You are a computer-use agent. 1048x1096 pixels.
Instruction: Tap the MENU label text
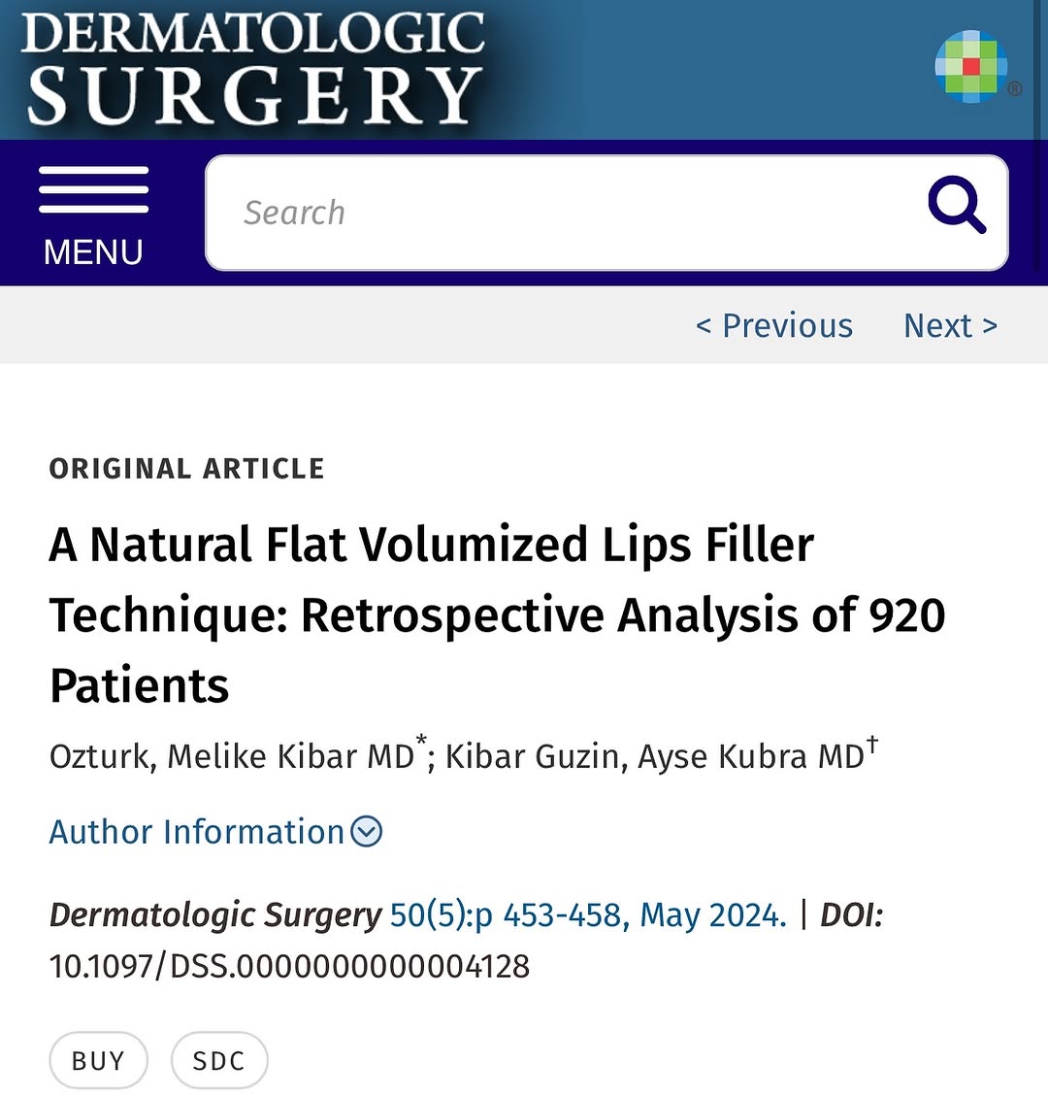(93, 252)
